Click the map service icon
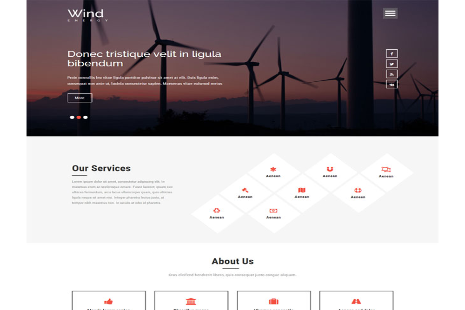 (302, 190)
